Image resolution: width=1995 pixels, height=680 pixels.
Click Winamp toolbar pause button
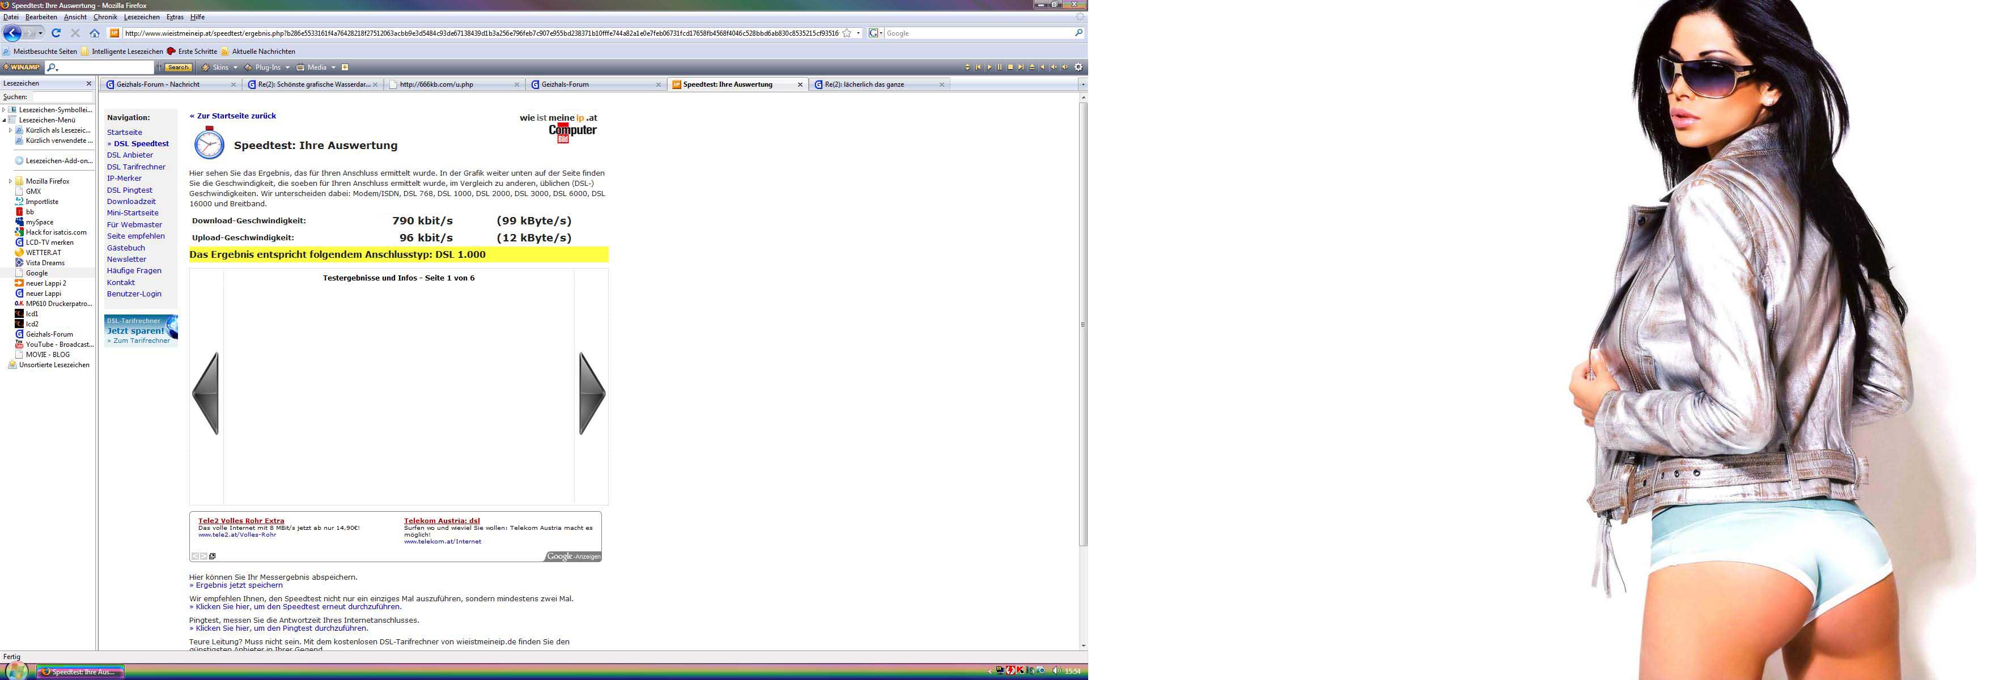[1000, 67]
